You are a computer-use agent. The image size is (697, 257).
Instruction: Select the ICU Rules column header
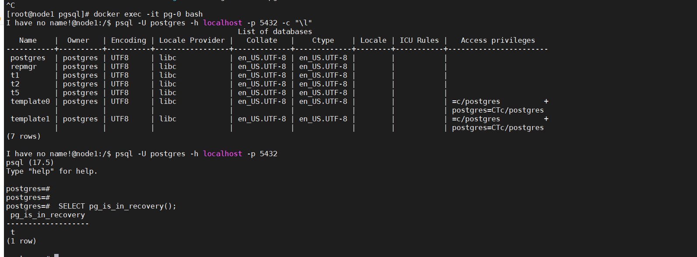pos(419,40)
